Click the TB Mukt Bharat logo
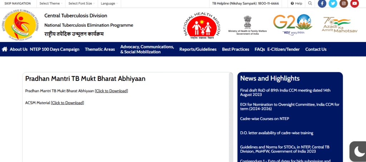The width and height of the screenshot is (366, 162). tap(20, 25)
